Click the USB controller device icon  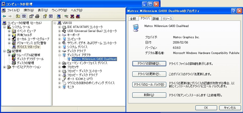(64, 31)
